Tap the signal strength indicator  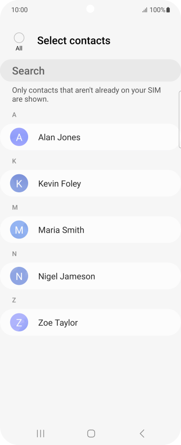[145, 10]
